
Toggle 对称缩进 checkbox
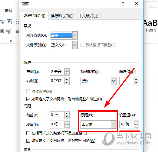click(28, 92)
